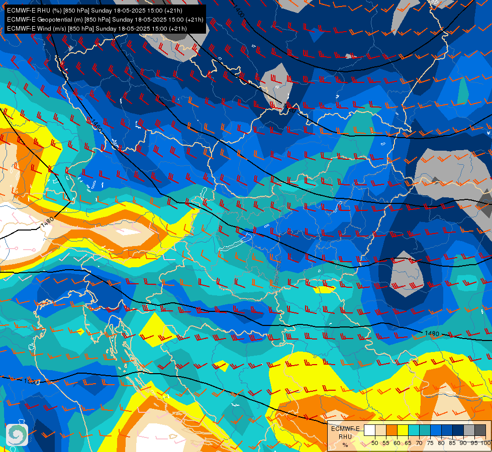This screenshot has height=452, width=492.
Task: Click the legend title 'ECMWF-E'
Action: pos(345,429)
